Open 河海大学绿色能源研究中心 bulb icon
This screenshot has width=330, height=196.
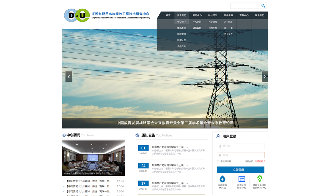pyautogui.click(x=259, y=179)
